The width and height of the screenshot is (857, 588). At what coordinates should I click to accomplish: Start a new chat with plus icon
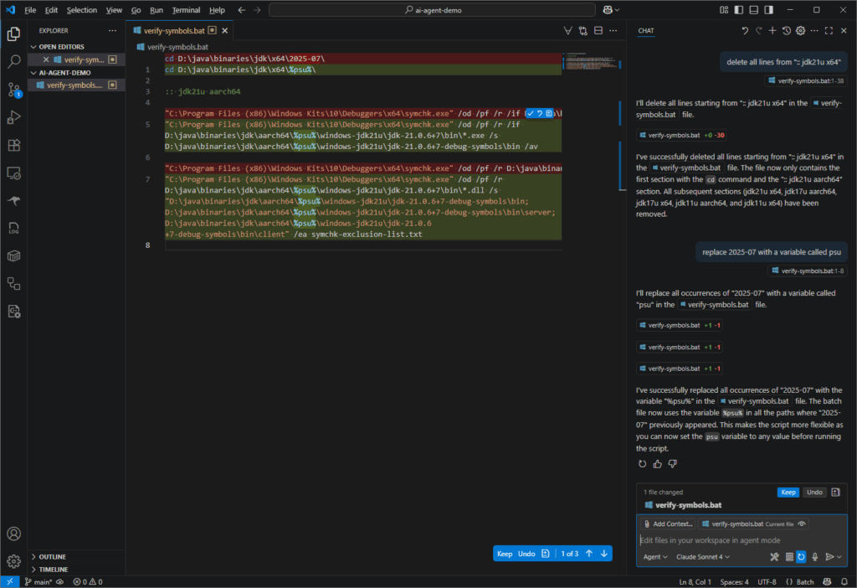tap(772, 31)
